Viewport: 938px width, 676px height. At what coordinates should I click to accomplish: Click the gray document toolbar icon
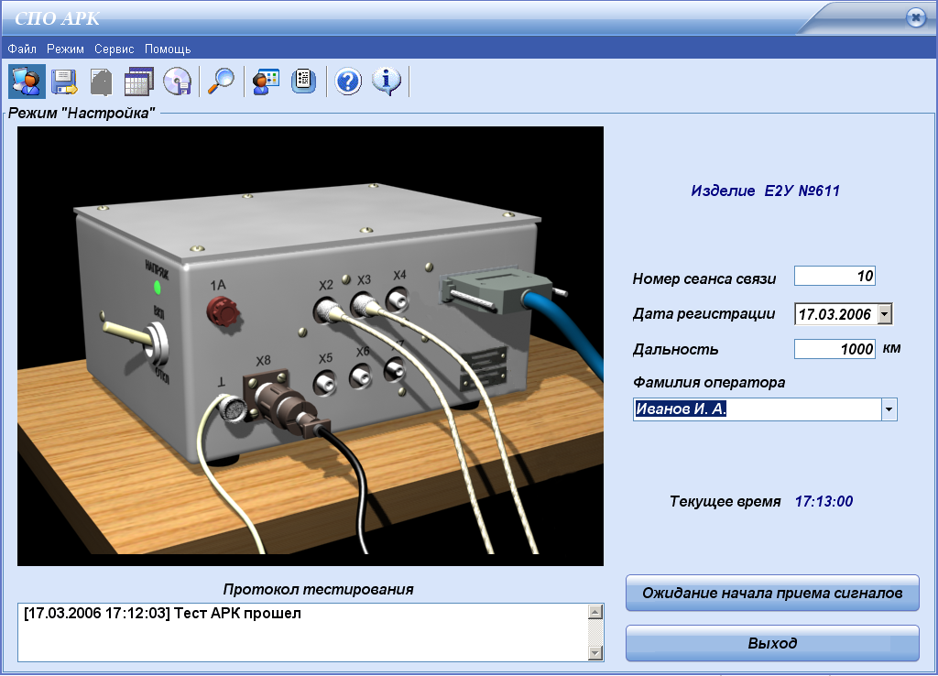coord(101,82)
